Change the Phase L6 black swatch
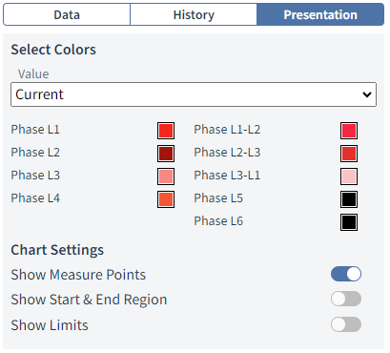Screen dimensions: 390x353 click(x=349, y=222)
